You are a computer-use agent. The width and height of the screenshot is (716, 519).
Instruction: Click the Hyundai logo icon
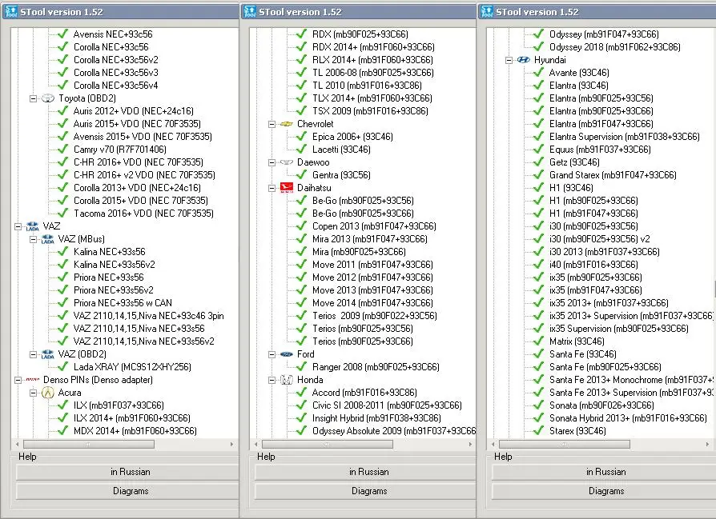[x=524, y=60]
